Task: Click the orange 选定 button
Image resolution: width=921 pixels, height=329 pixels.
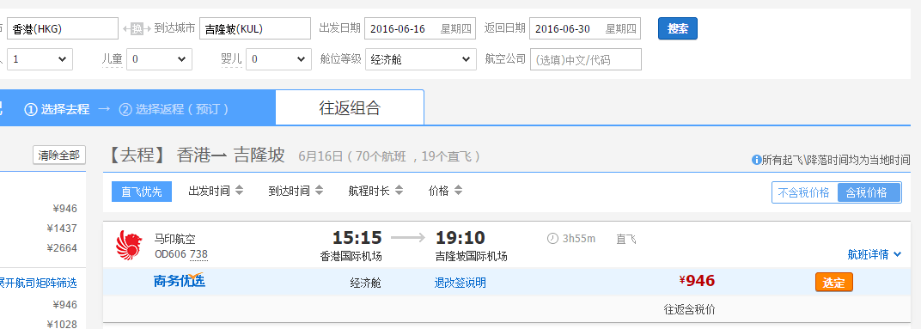Action: click(x=834, y=283)
